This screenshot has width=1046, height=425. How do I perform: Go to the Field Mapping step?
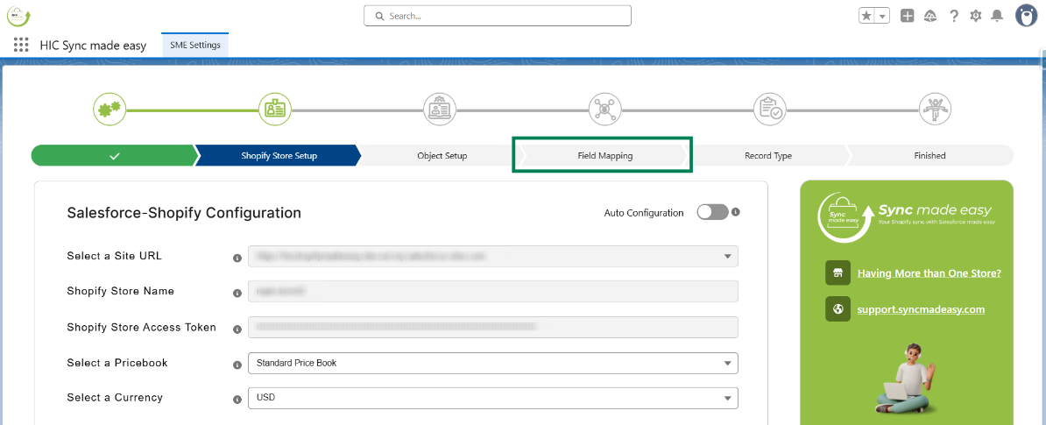click(x=605, y=155)
